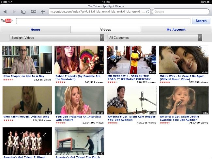
Task: Click the YouTube logo
Action: coord(7,21)
